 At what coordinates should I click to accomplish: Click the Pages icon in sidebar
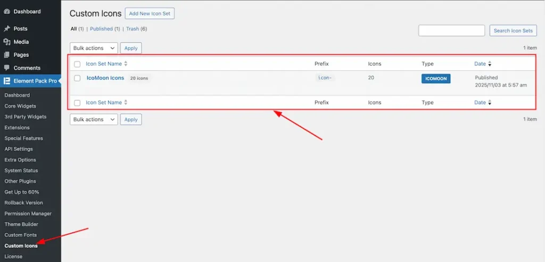click(7, 55)
